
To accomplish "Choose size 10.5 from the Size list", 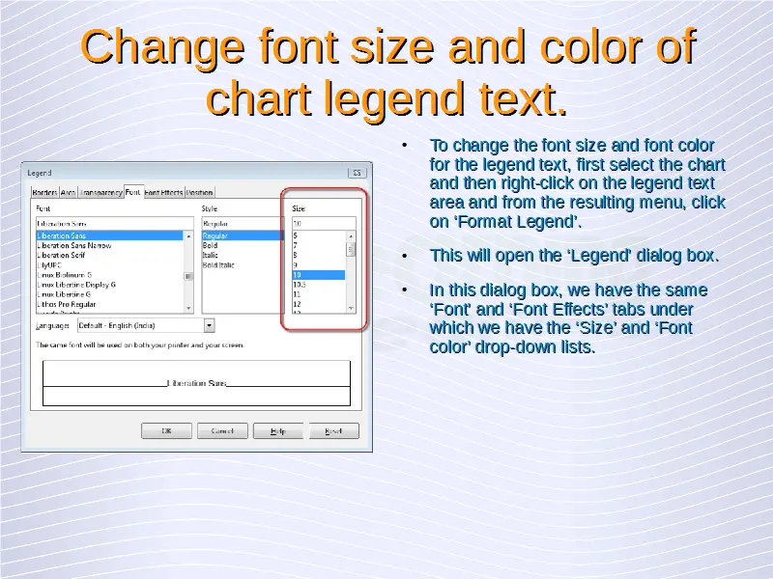I will [300, 285].
